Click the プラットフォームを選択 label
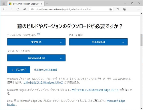The width and height of the screenshot is (143, 110). pos(19,51)
